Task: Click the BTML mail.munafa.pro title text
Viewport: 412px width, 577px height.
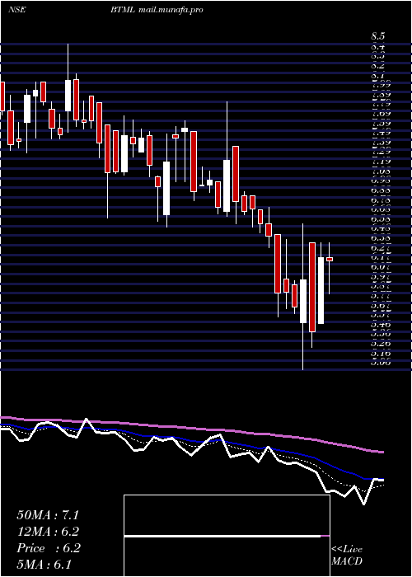Action: 157,10
